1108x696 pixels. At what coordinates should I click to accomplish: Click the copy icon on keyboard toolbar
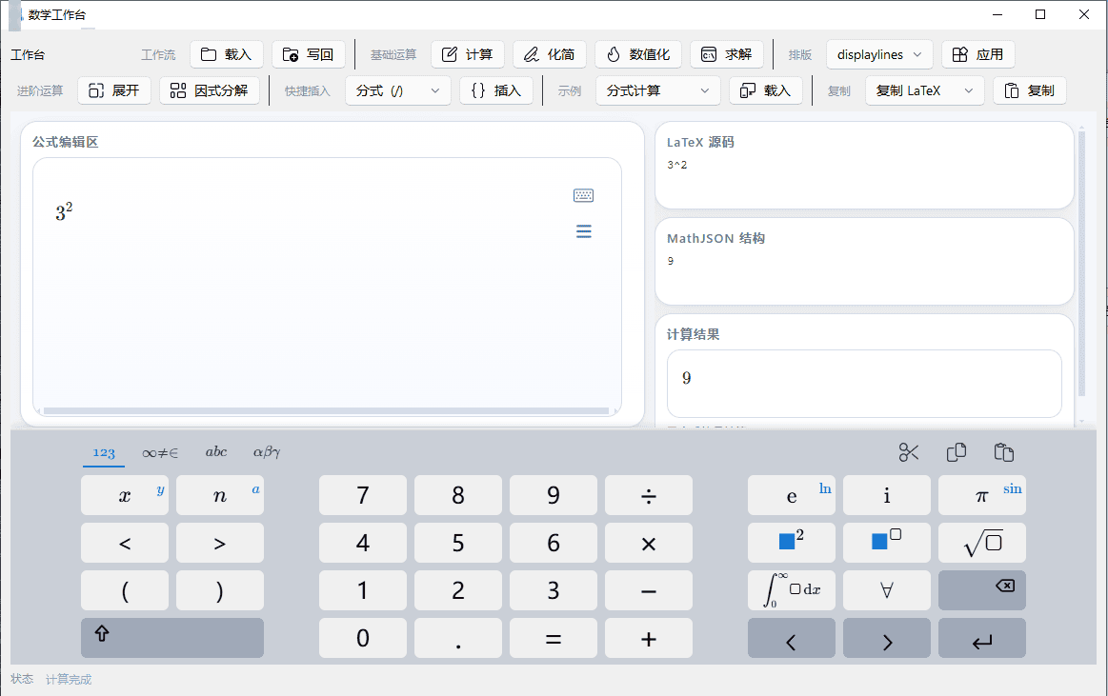pyautogui.click(x=957, y=452)
